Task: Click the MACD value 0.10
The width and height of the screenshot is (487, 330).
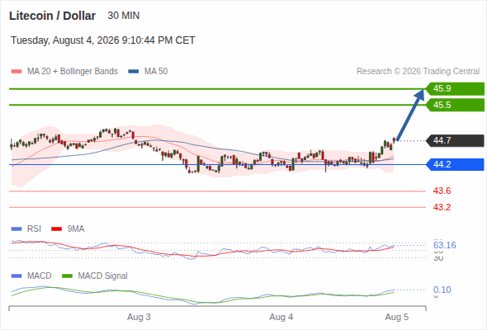Action: tap(442, 290)
